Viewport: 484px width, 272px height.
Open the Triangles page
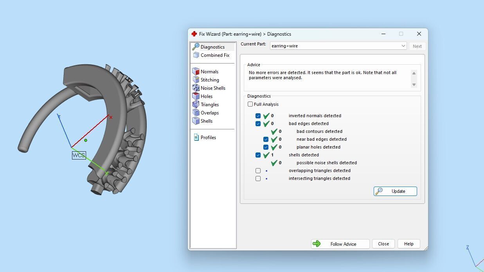[x=210, y=105]
